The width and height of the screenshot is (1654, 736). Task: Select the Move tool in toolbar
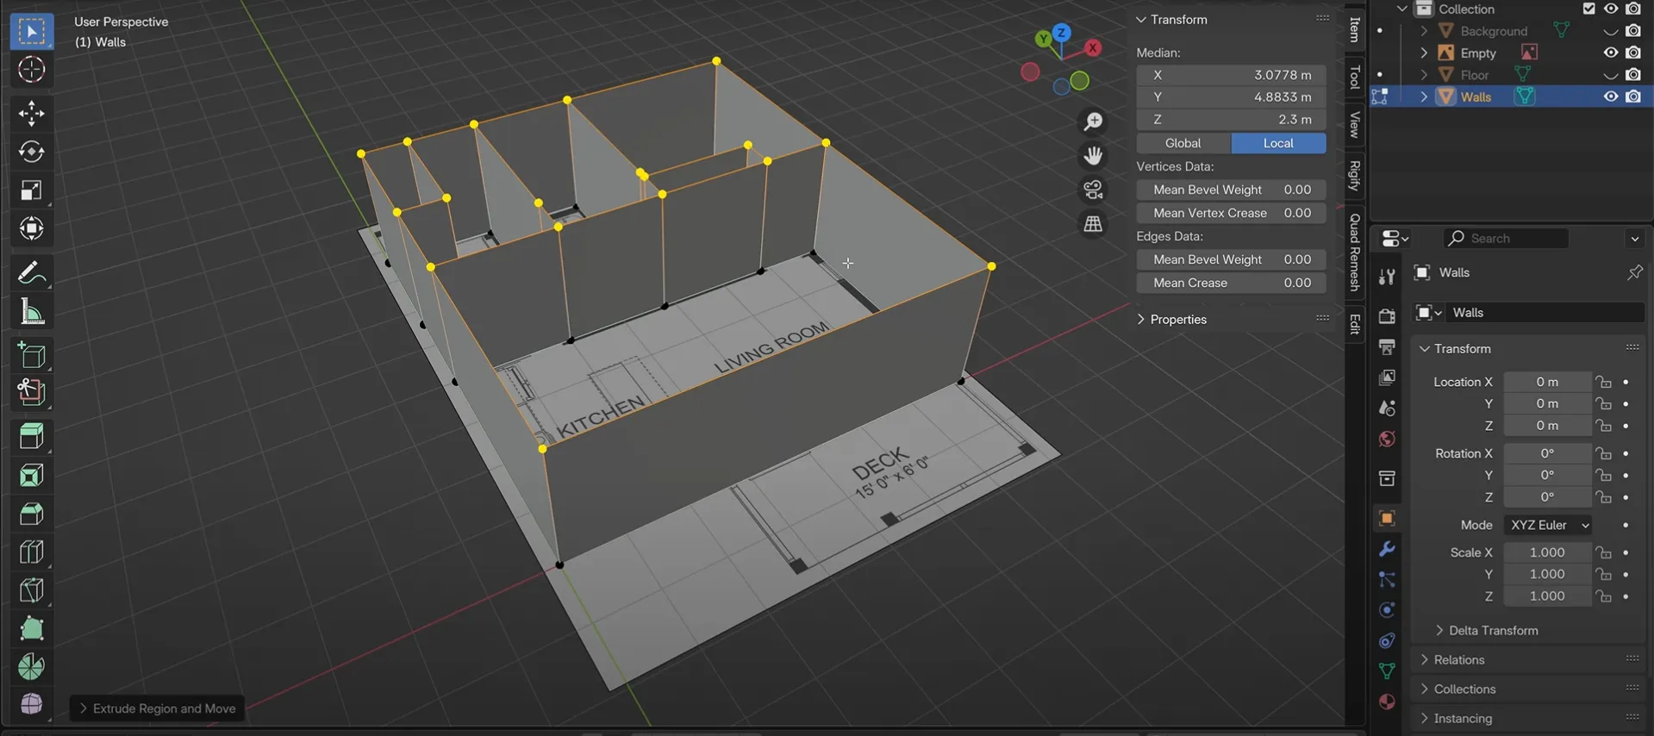(x=32, y=114)
